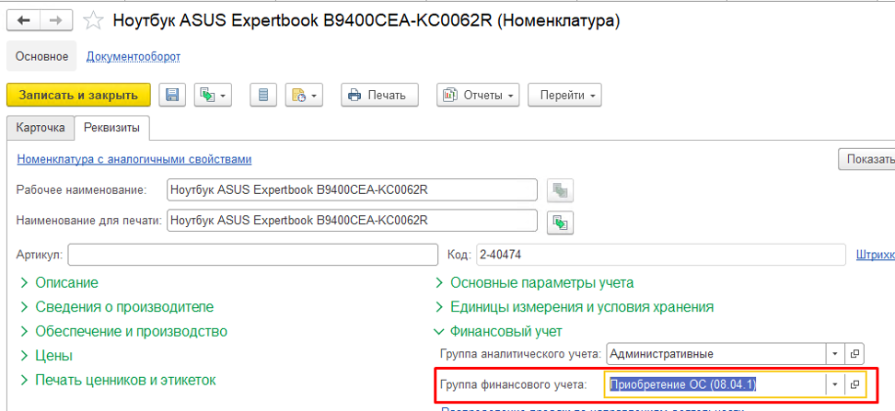The width and height of the screenshot is (895, 411).
Task: Add to favorites using the star icon
Action: coord(93,21)
